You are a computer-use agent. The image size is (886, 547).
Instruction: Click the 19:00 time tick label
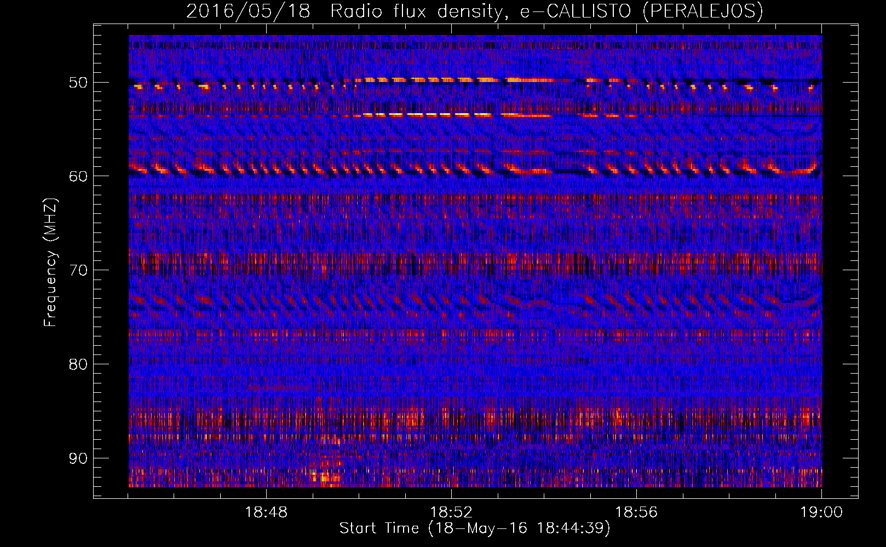pos(821,513)
